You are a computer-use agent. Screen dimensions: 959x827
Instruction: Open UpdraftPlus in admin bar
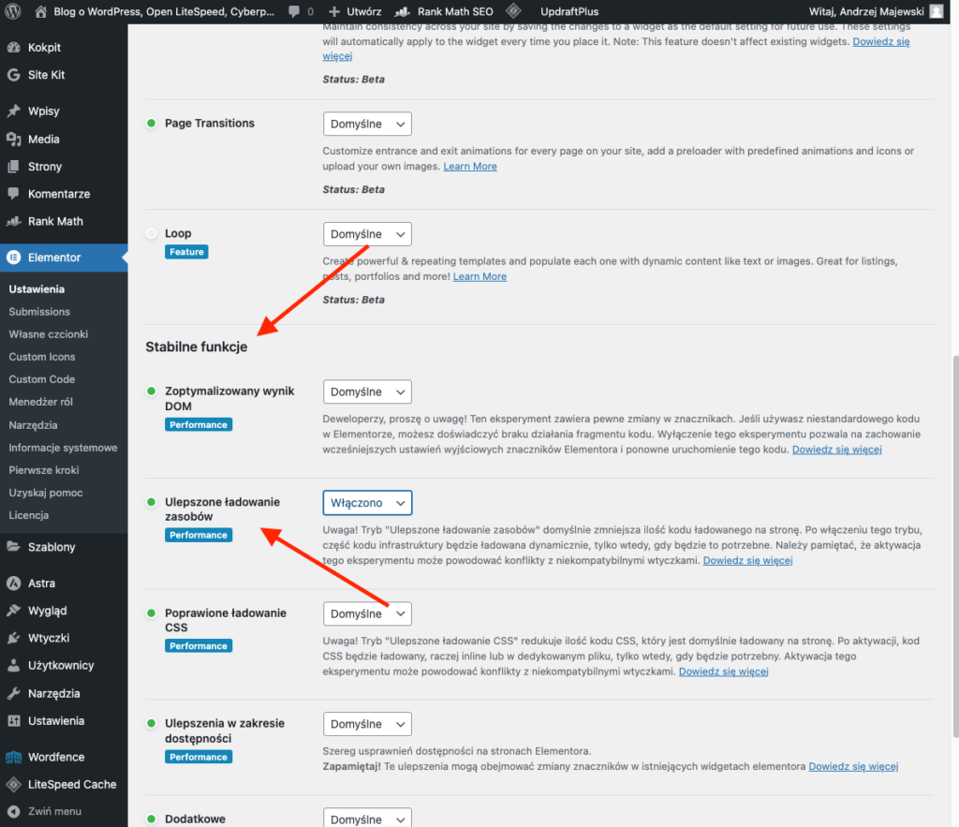569,11
